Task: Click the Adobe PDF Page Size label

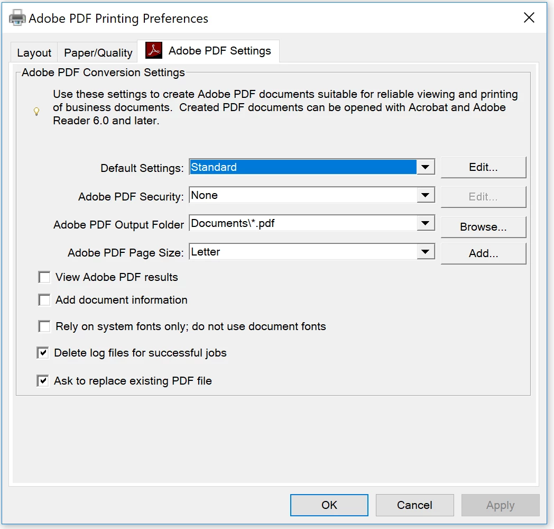Action: pyautogui.click(x=126, y=253)
